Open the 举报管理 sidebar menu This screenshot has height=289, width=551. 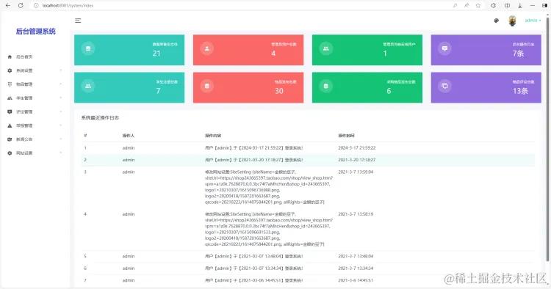[24, 125]
